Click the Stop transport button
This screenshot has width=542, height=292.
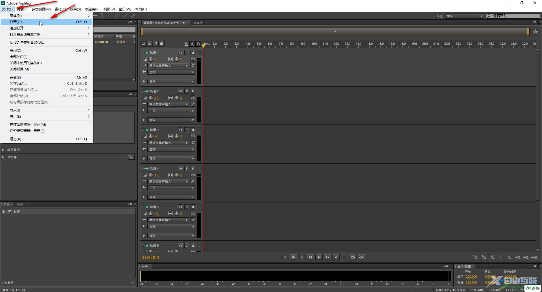click(285, 257)
